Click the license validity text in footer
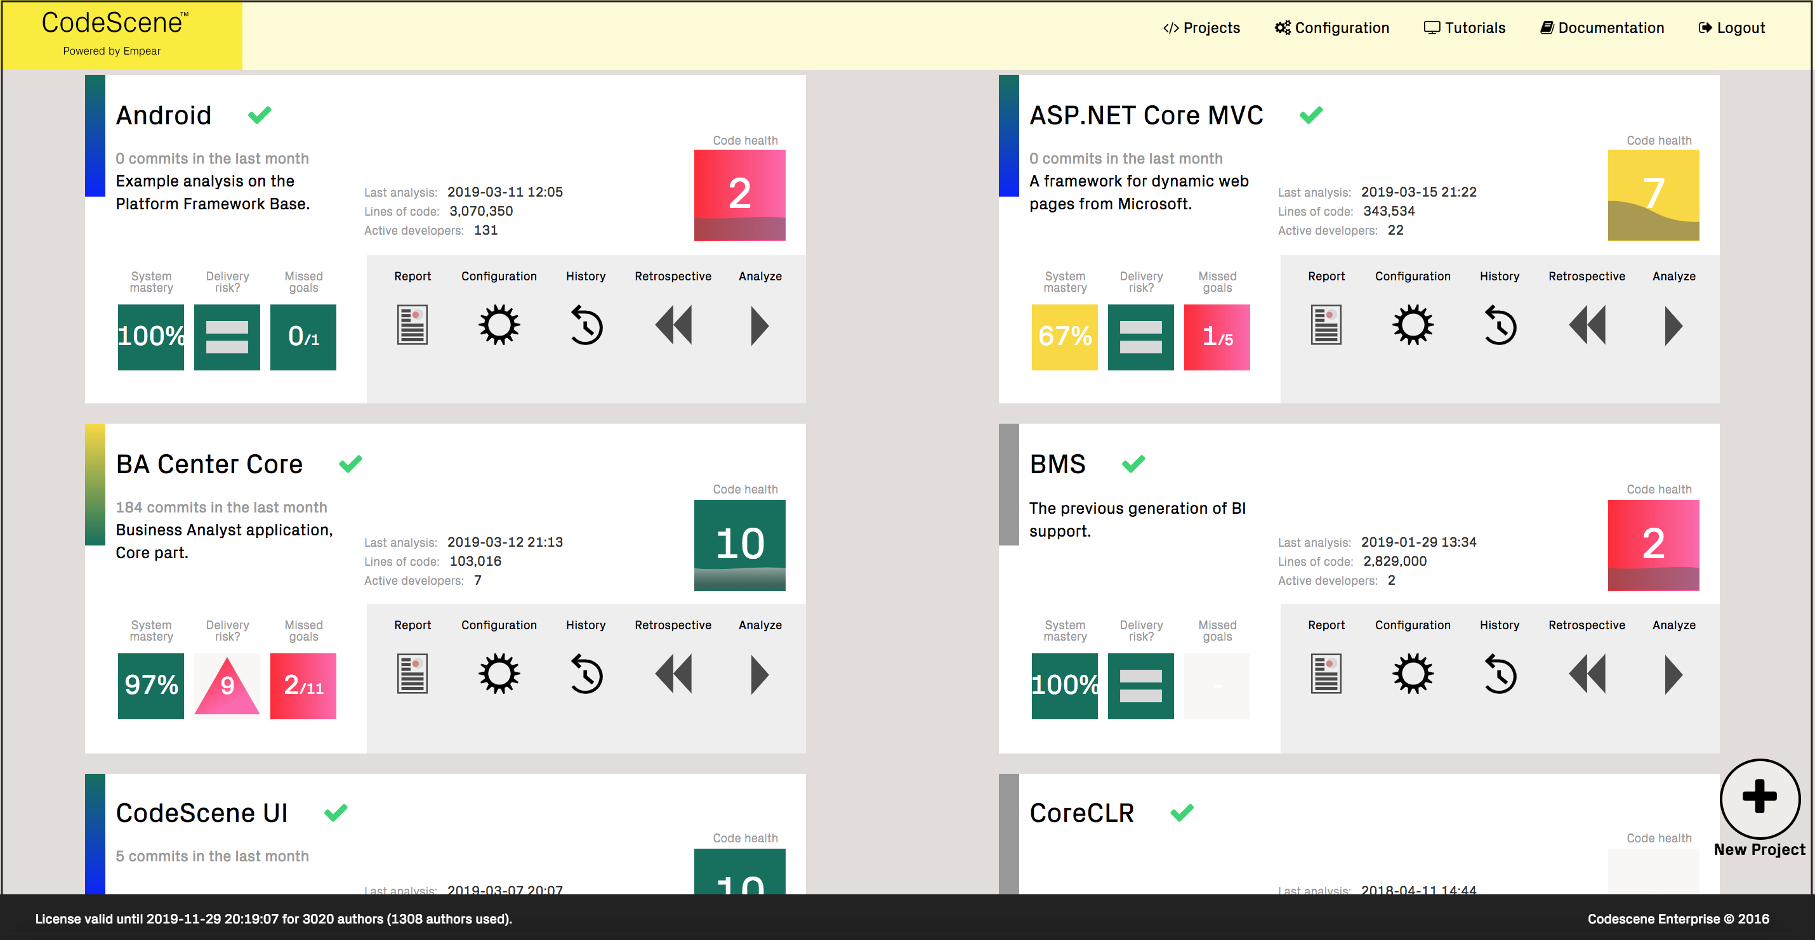The width and height of the screenshot is (1815, 940). pyautogui.click(x=274, y=918)
